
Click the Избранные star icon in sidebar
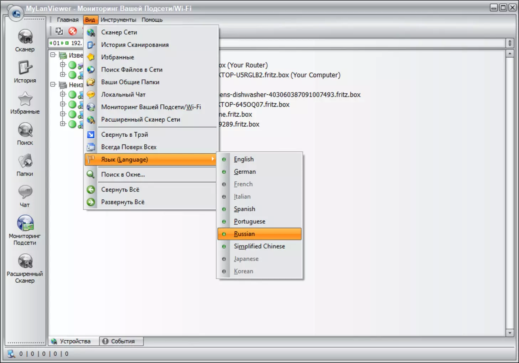(25, 100)
